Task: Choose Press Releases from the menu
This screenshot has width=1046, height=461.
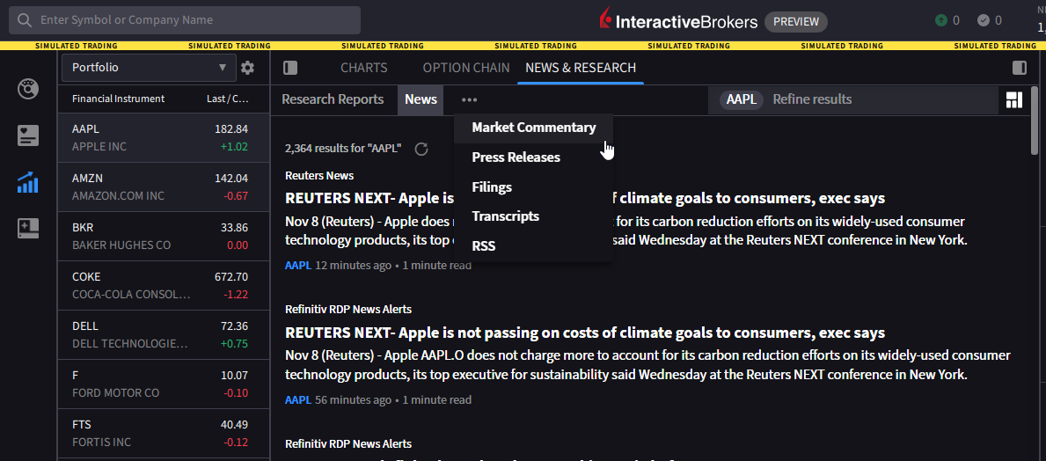Action: [x=516, y=157]
